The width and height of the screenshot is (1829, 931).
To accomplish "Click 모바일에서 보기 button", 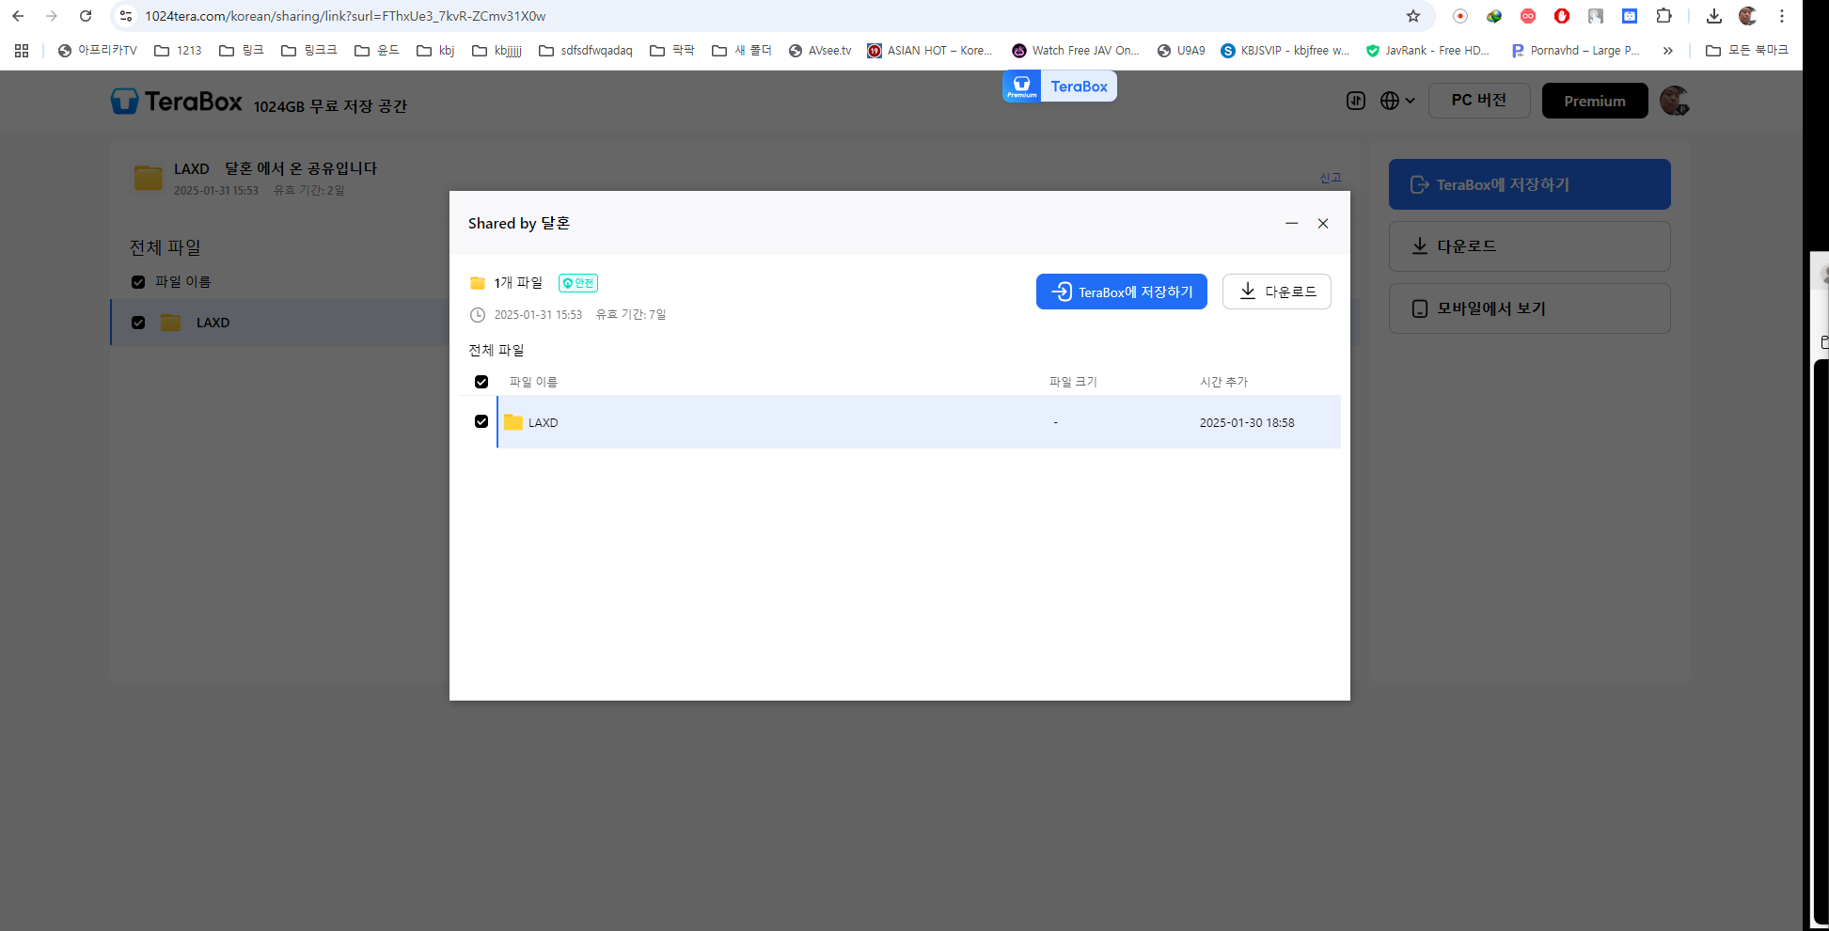I will tap(1530, 308).
